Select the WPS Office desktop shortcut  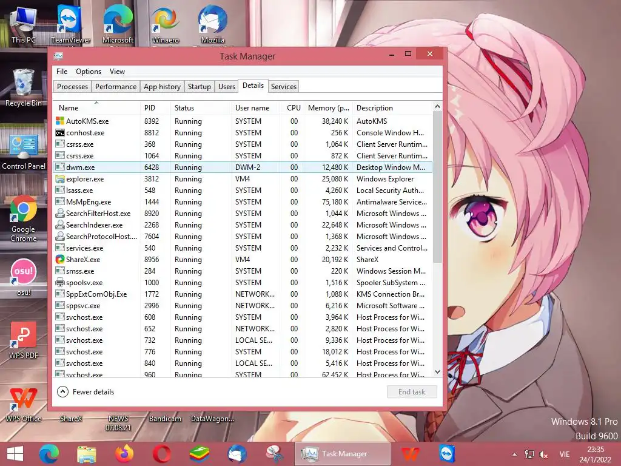coord(24,404)
